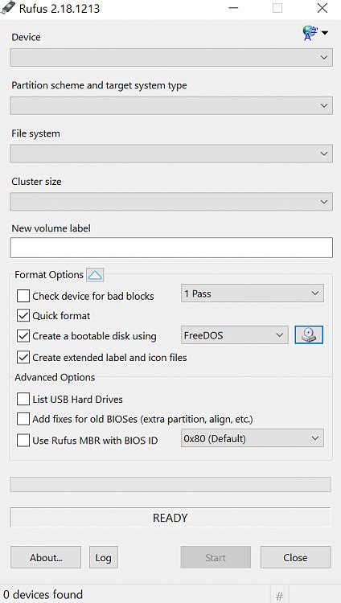
Task: Open the FreeDOS boot type dropdown
Action: (234, 335)
